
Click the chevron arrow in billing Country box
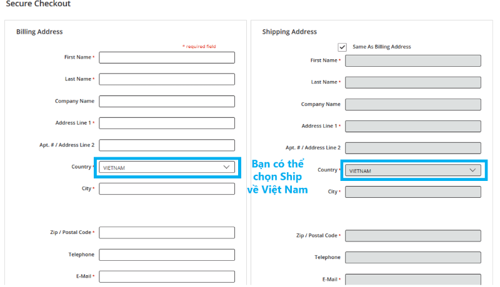[226, 167]
